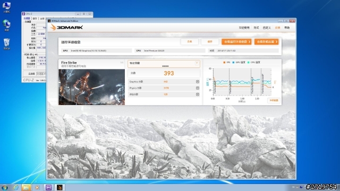Click the first orange view run details online button
This screenshot has width=340, height=191.
(236, 42)
